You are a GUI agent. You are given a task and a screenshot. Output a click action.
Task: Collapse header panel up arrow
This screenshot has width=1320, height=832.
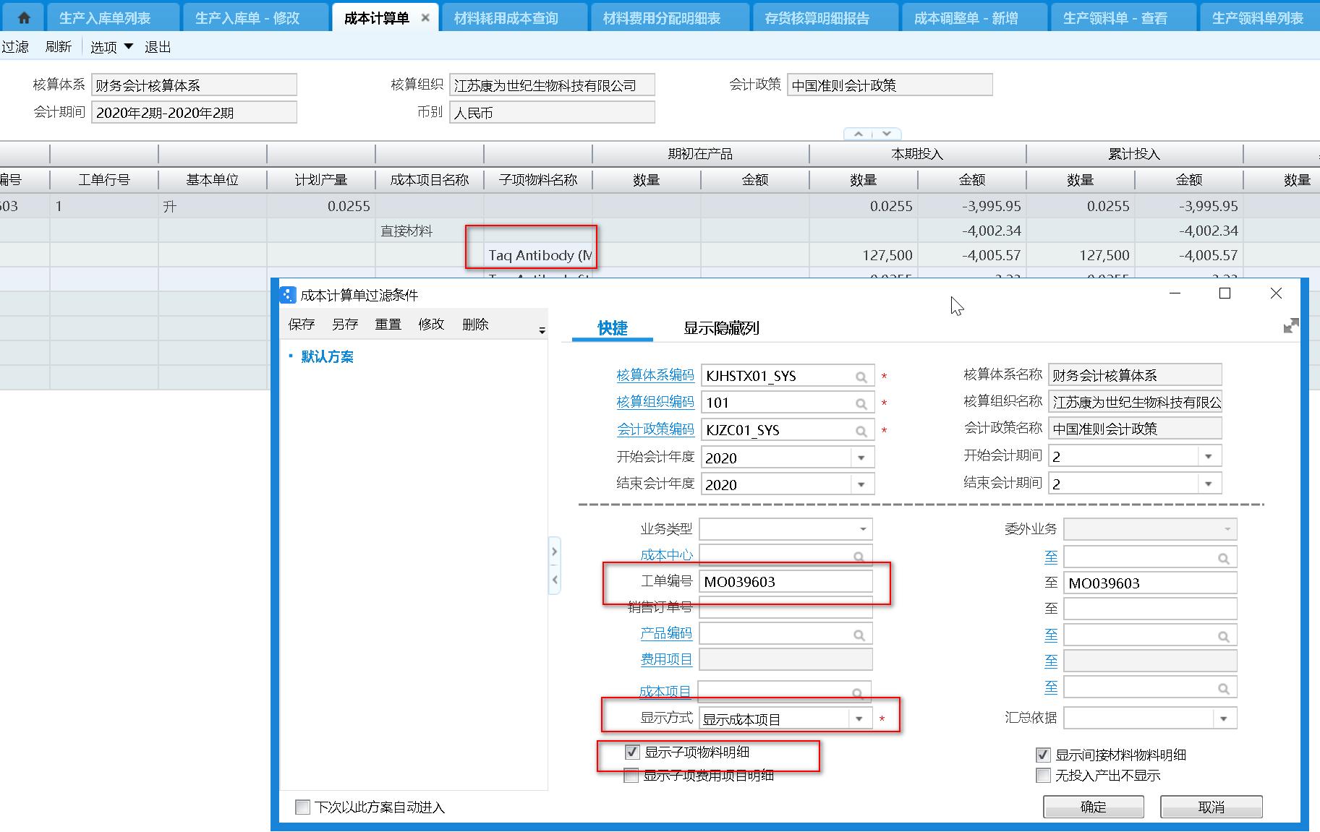[x=859, y=134]
